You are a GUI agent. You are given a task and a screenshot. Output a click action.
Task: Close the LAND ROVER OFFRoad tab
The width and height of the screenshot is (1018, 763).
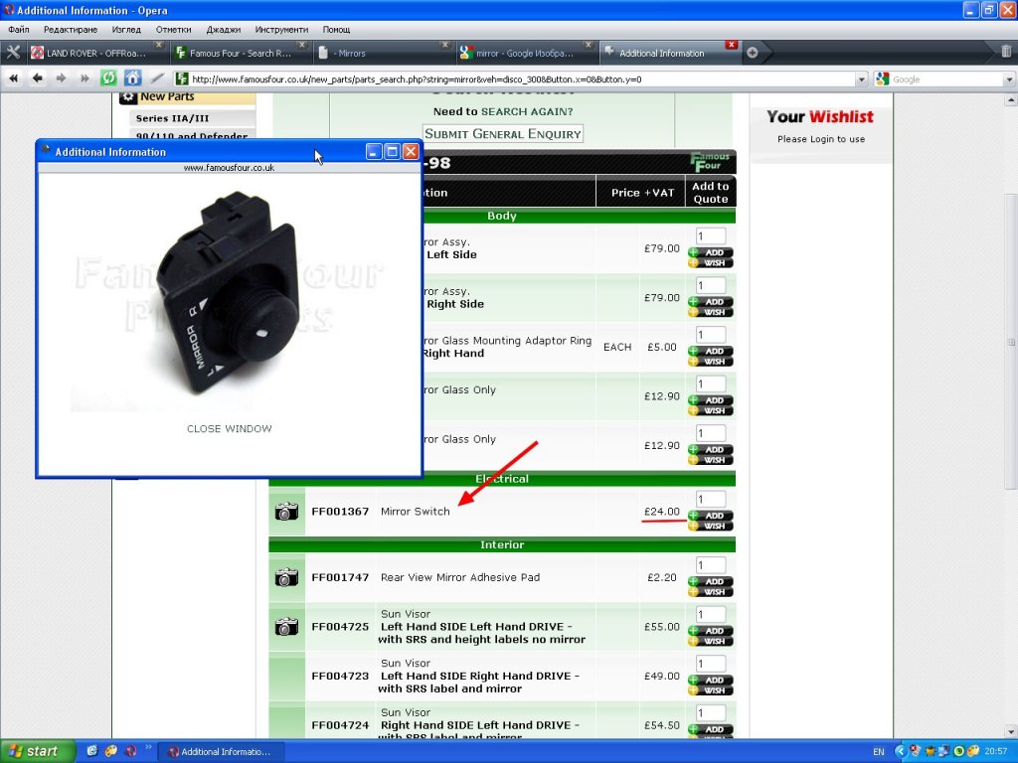157,45
